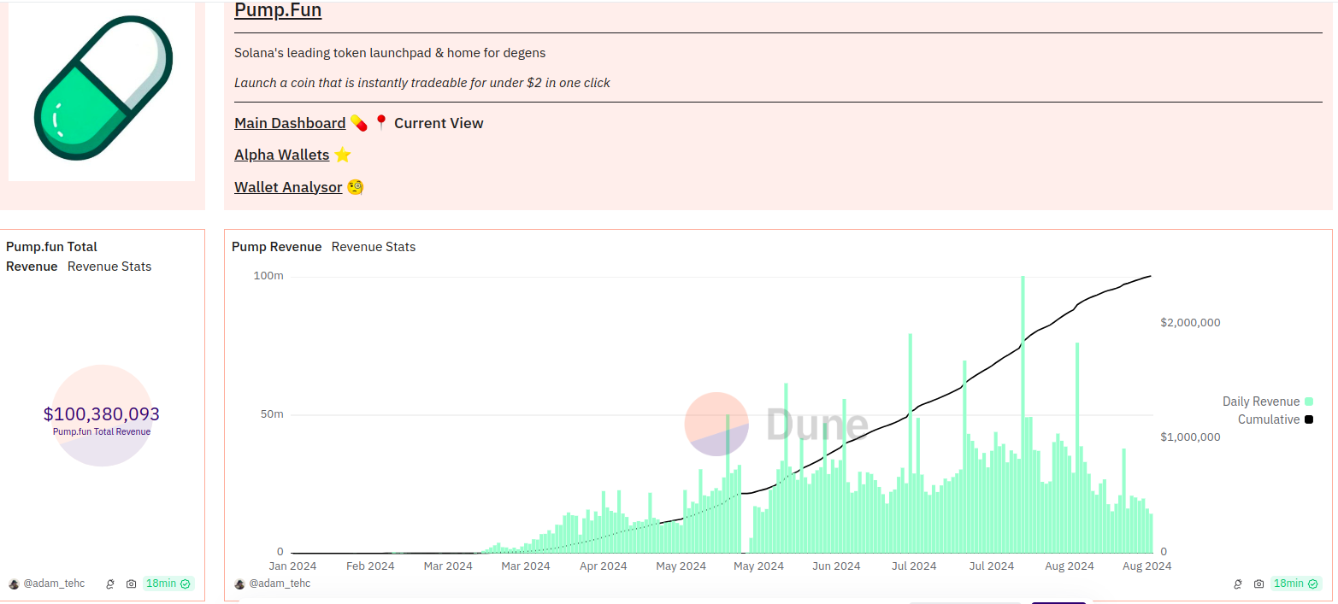Toggle the Cumulative legend entry
Image resolution: width=1338 pixels, height=604 pixels.
pos(1276,419)
